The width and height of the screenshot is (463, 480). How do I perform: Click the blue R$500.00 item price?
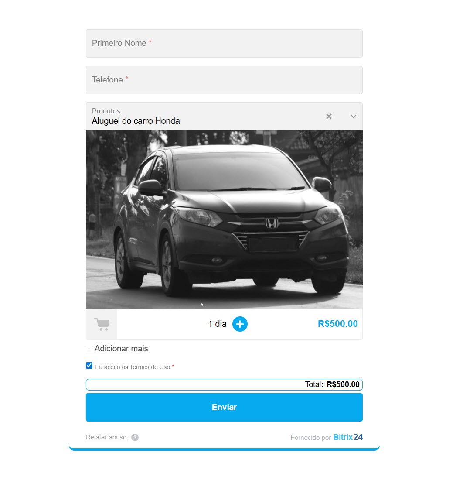click(x=337, y=324)
